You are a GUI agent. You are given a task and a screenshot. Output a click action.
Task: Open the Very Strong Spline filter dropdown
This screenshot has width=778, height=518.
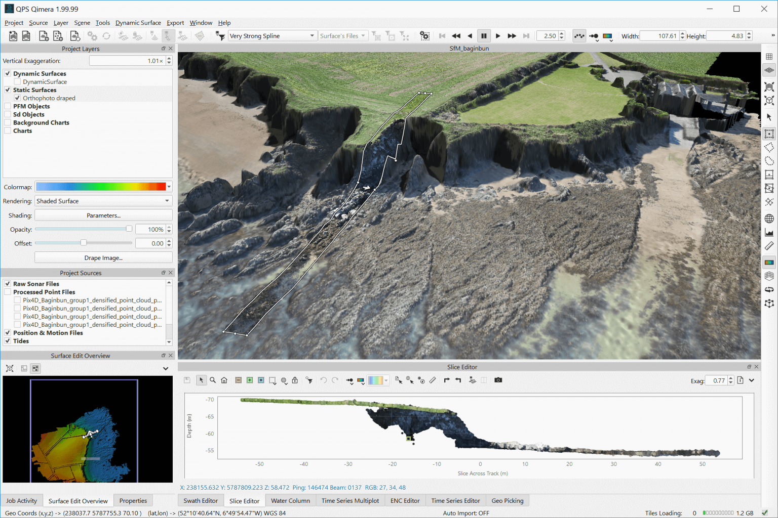312,36
